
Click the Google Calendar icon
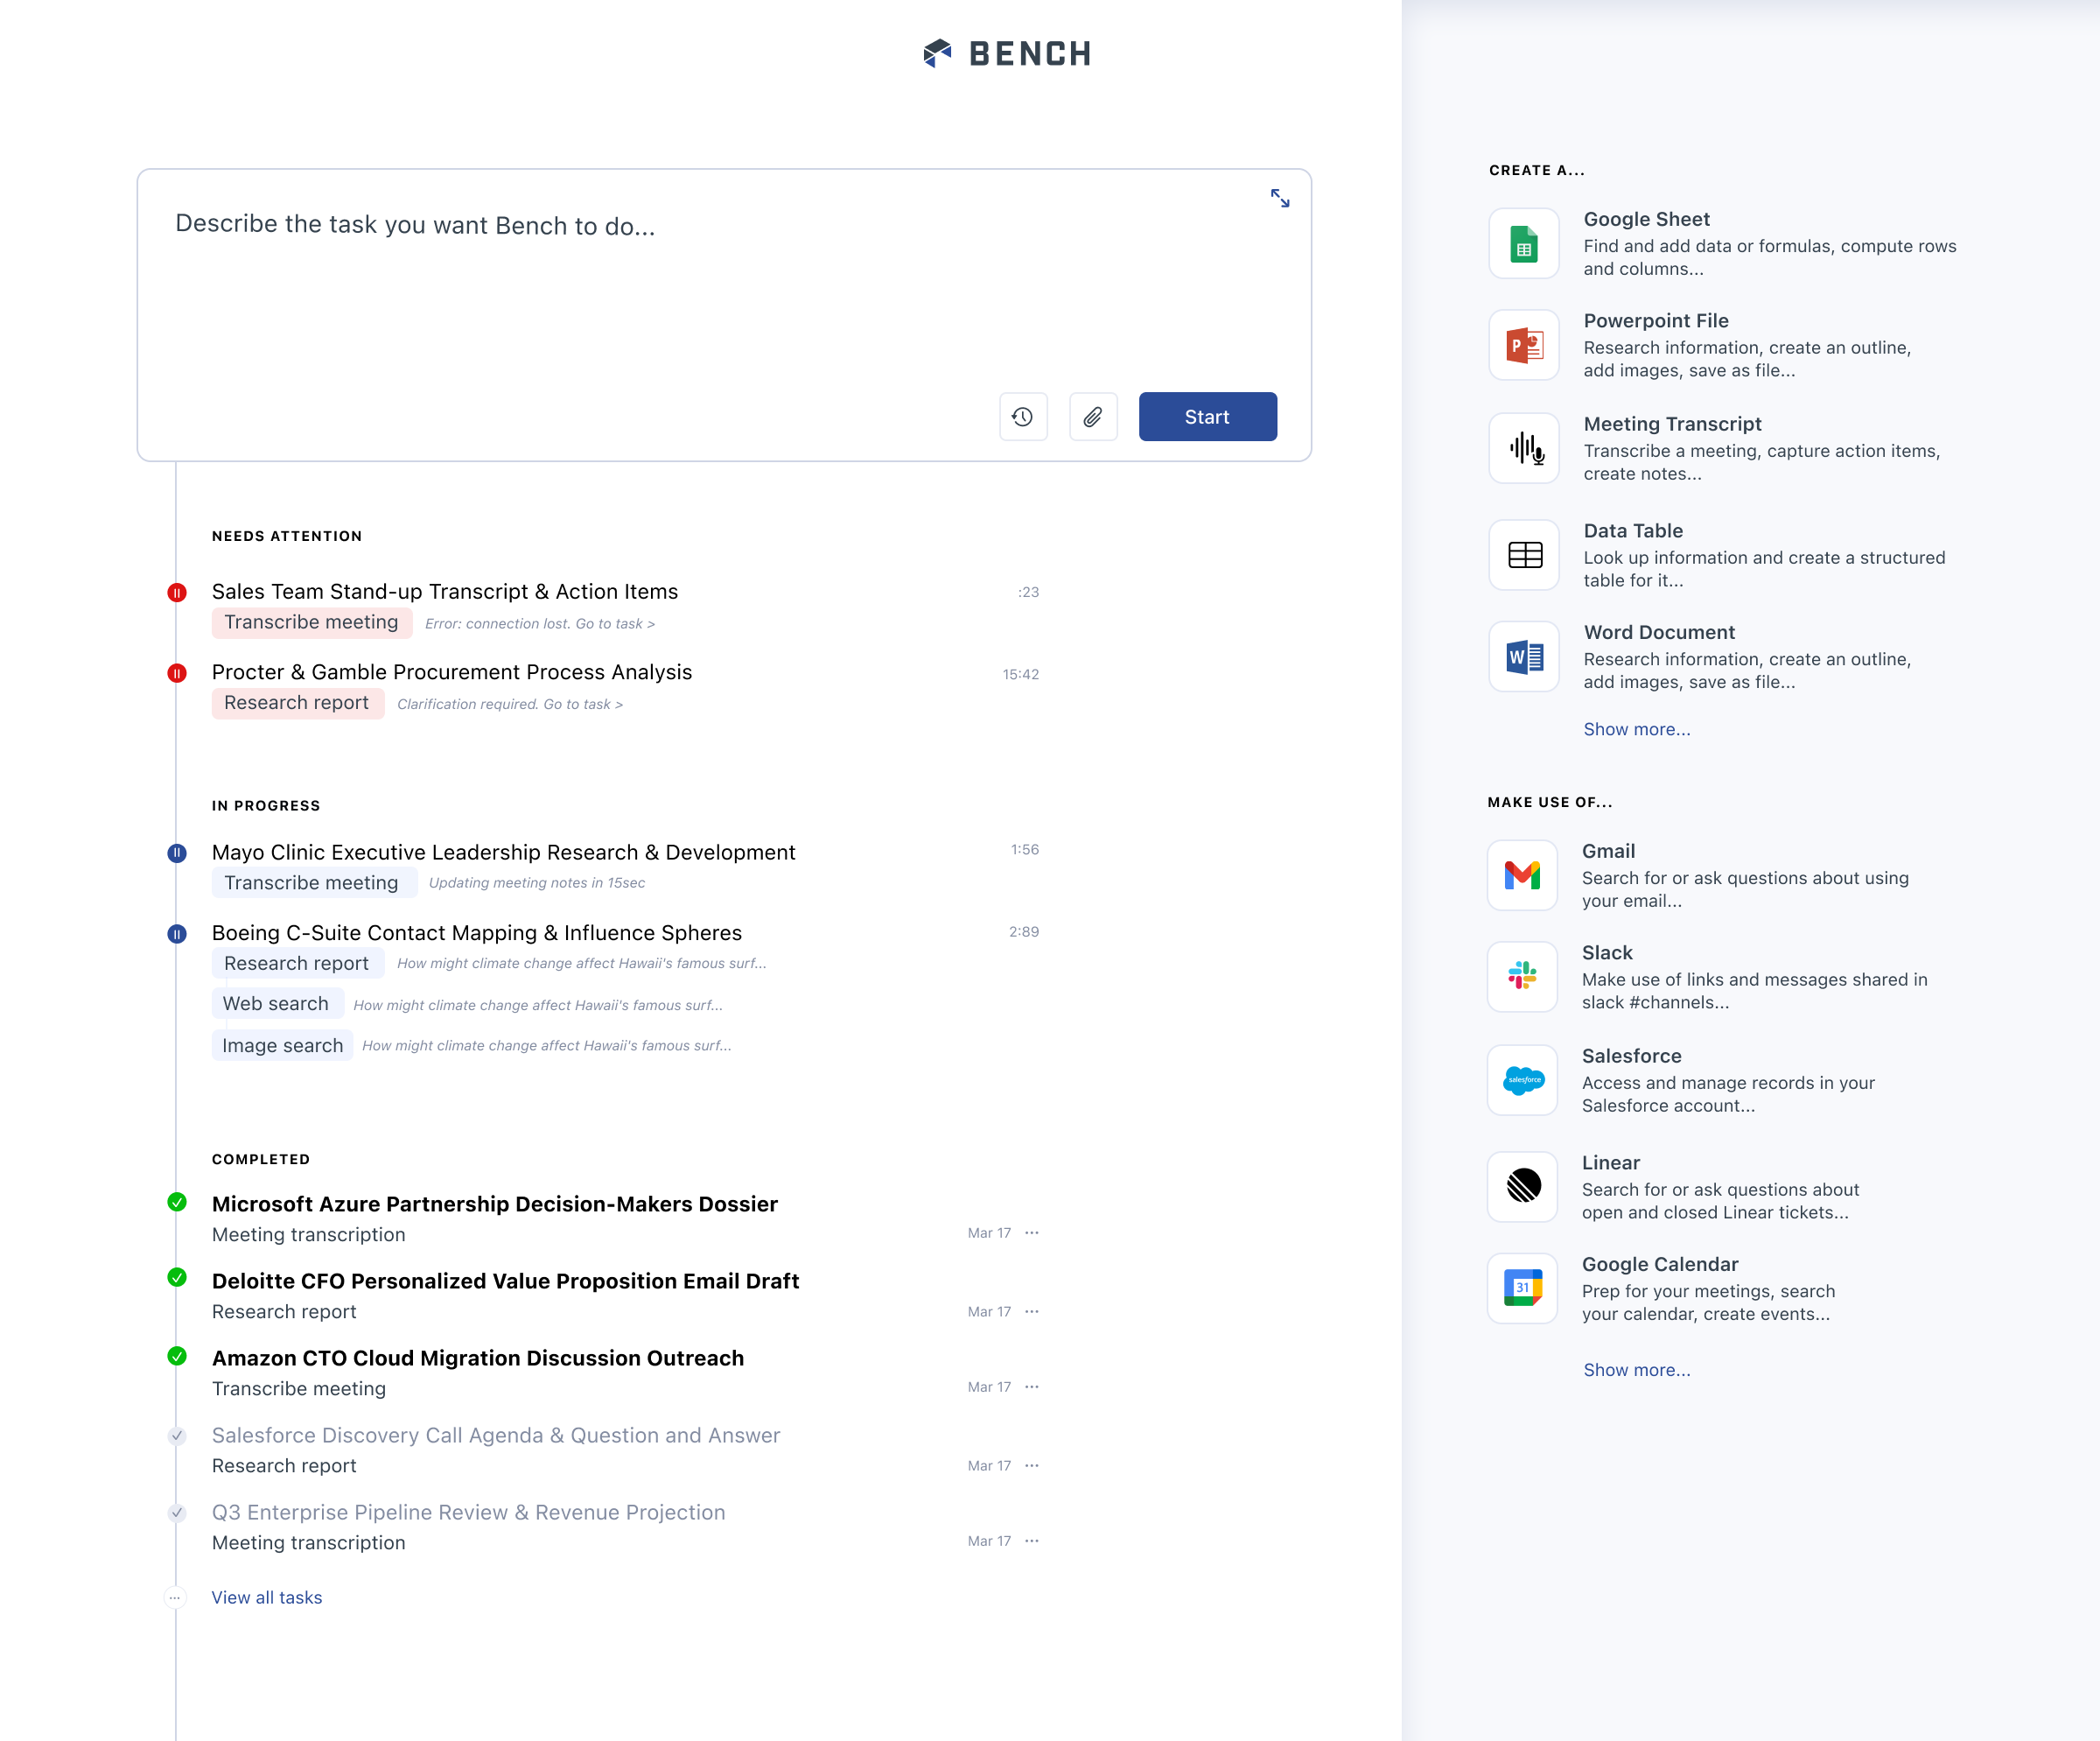[1522, 1288]
